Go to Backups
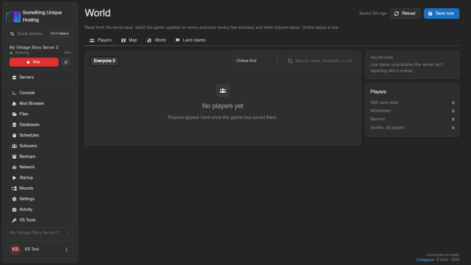471x265 pixels. [x=40, y=156]
